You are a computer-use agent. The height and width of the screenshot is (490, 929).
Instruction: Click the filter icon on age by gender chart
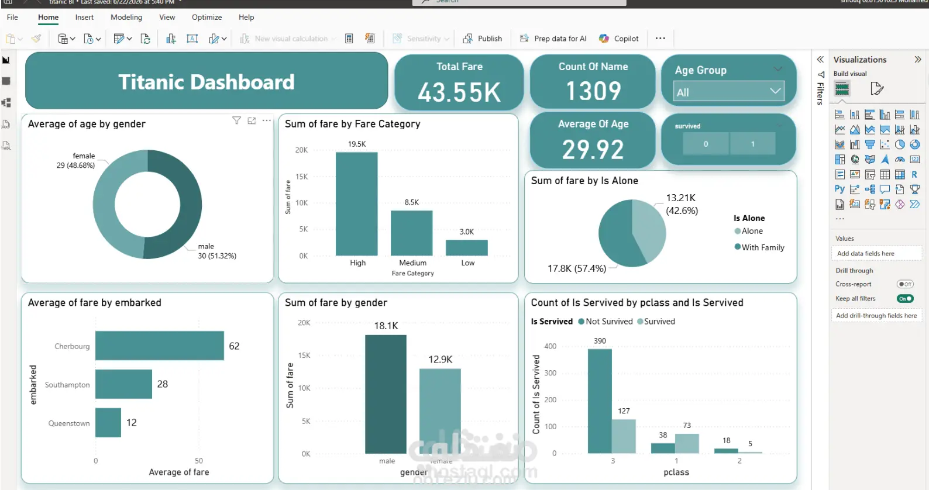pyautogui.click(x=236, y=120)
